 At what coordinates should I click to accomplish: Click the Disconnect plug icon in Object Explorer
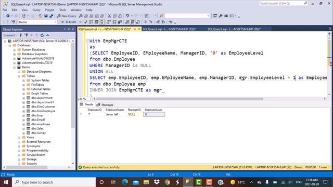[x=26, y=35]
